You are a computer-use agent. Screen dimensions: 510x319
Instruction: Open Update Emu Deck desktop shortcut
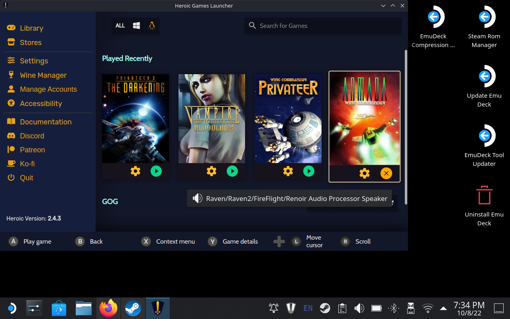[x=484, y=86]
